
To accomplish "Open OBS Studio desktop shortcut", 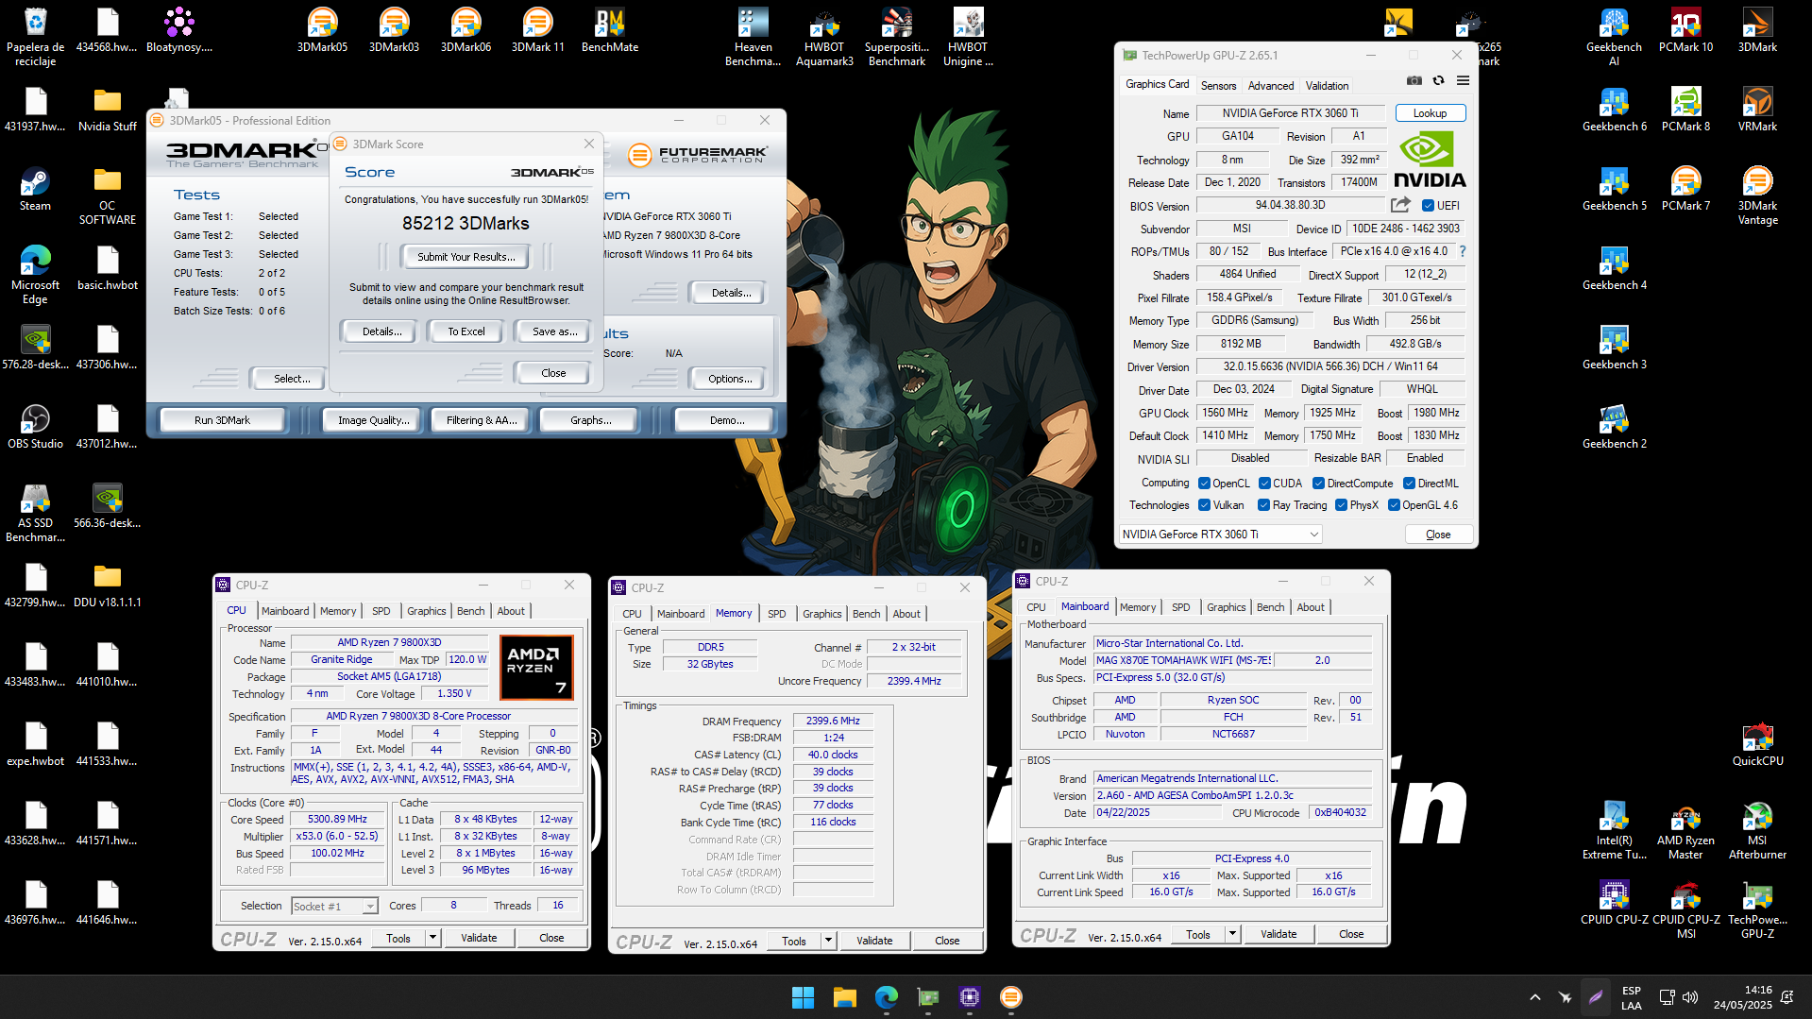I will point(35,427).
